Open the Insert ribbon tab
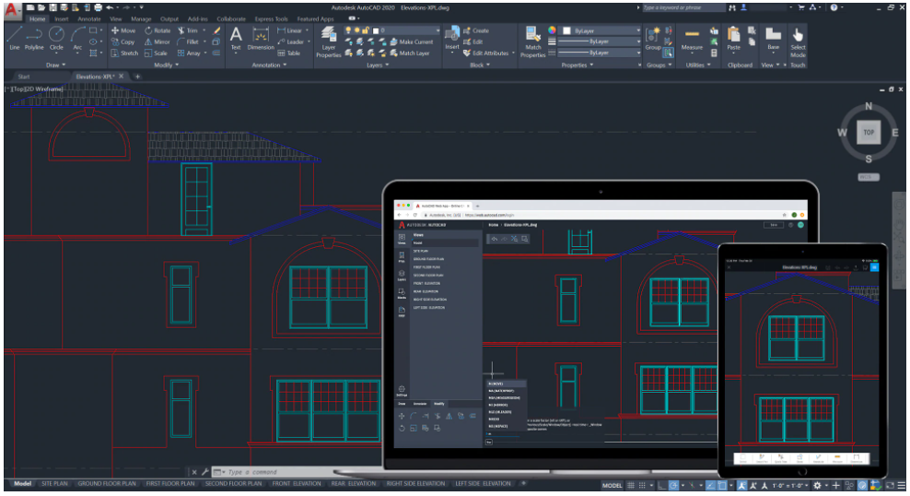 (62, 19)
